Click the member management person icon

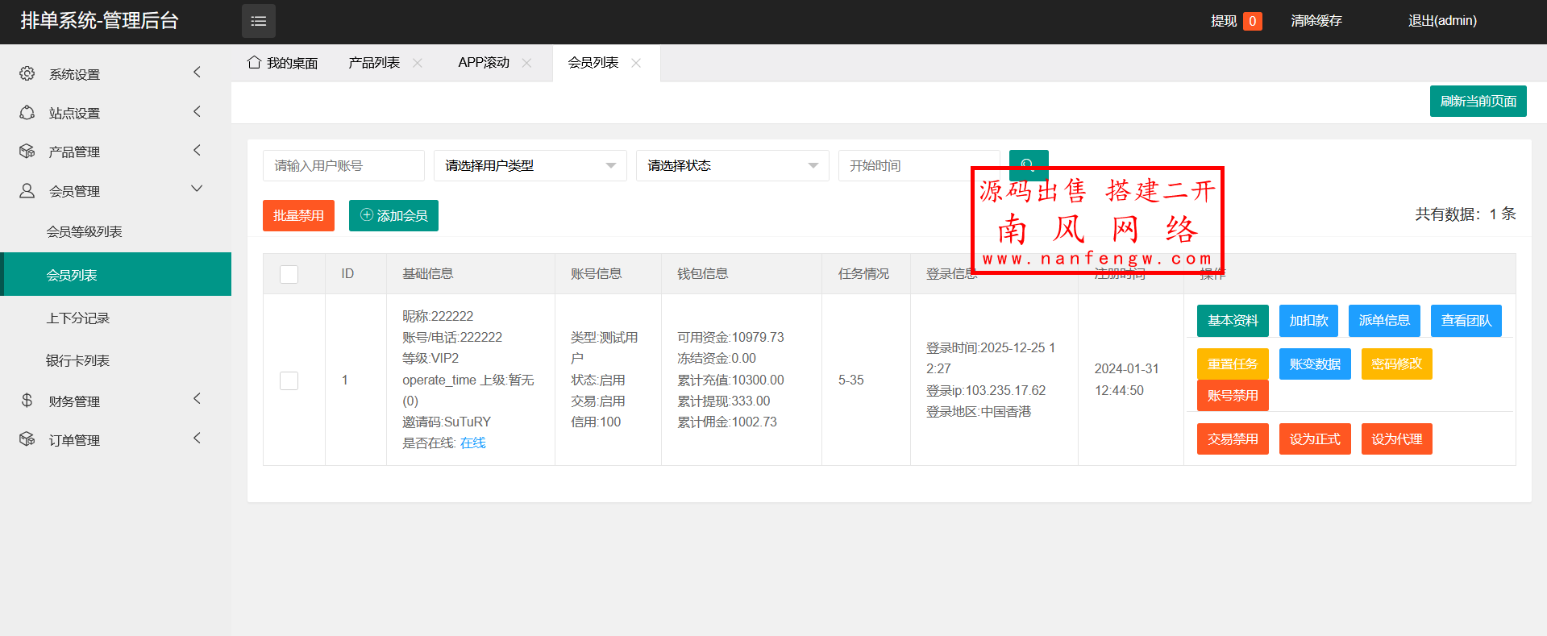tap(27, 191)
